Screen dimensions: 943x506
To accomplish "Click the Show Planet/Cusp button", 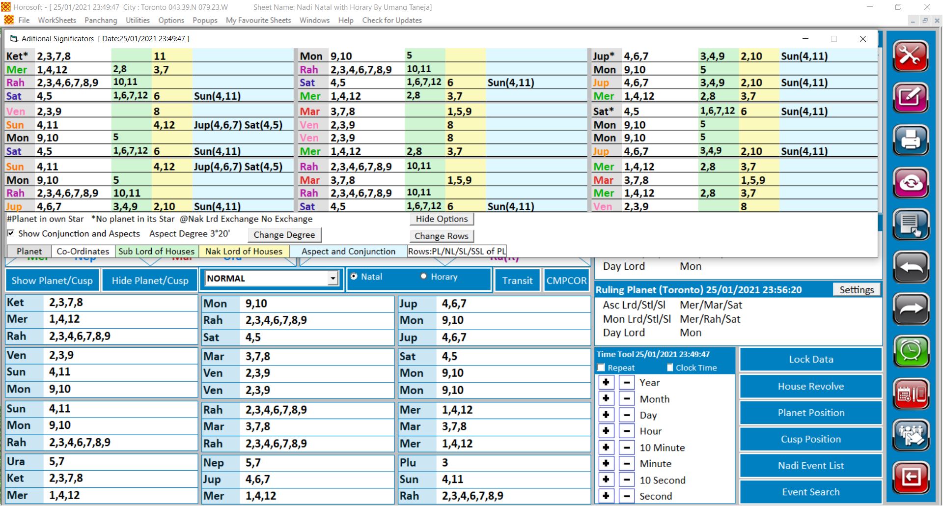I will pos(52,281).
